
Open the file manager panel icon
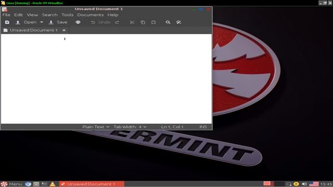[x=36, y=184]
